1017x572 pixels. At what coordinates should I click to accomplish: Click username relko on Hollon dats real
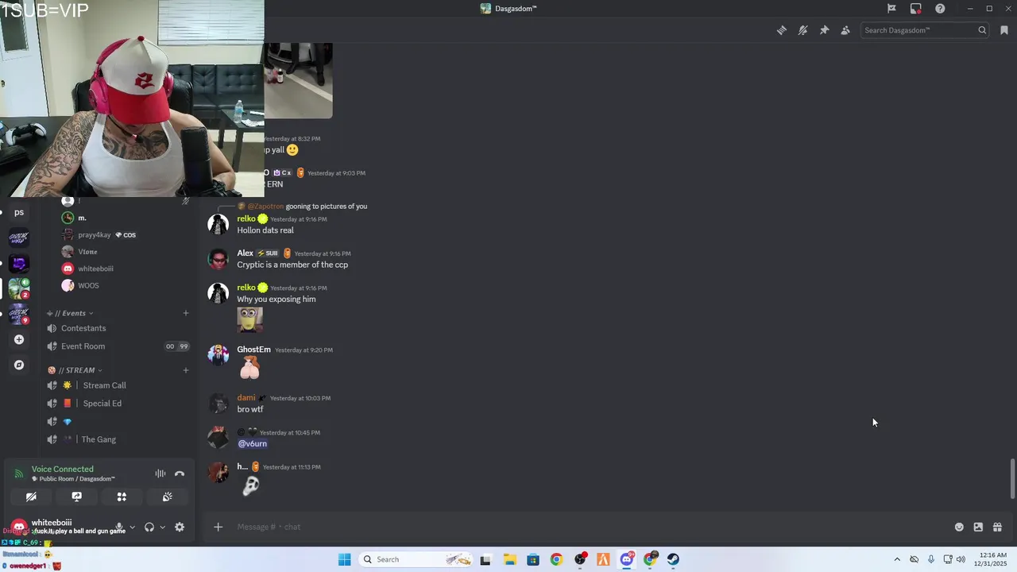246,219
